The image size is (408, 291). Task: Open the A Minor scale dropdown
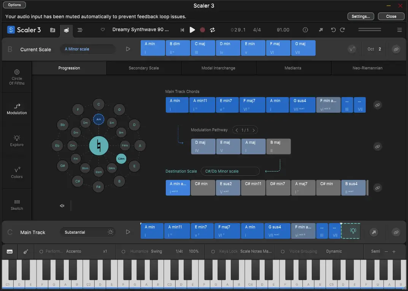click(87, 49)
